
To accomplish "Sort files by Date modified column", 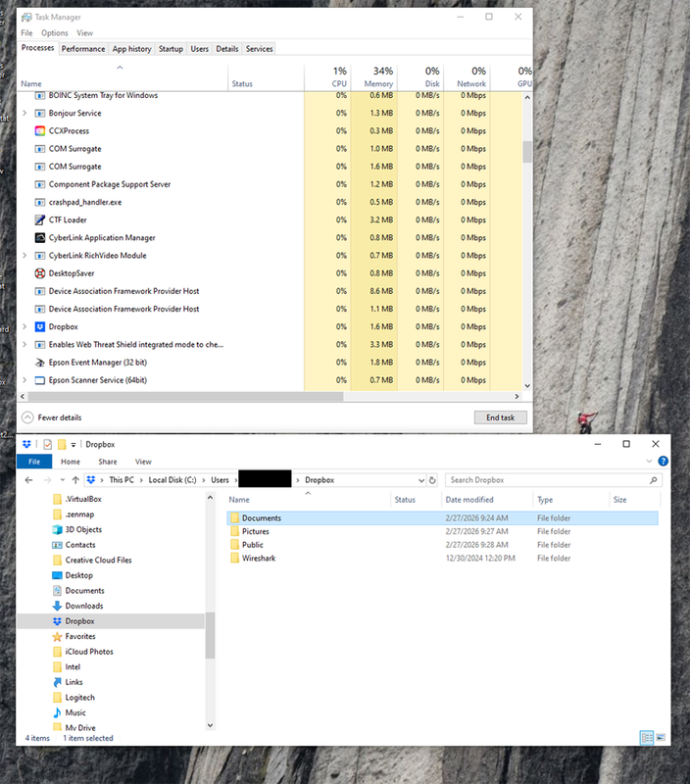I will coord(487,500).
